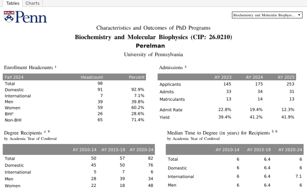The image size is (307, 189).
Task: Click the BHI row label in enrollment table
Action: point(9,114)
